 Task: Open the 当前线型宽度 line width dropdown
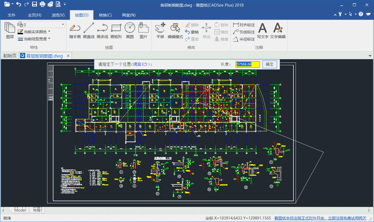49,39
